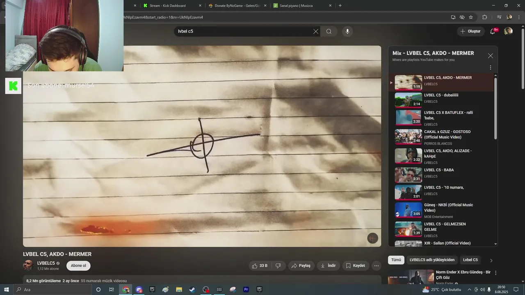Close the Sanal piyano | Musicca tab
Image resolution: width=525 pixels, height=295 pixels.
tap(331, 6)
